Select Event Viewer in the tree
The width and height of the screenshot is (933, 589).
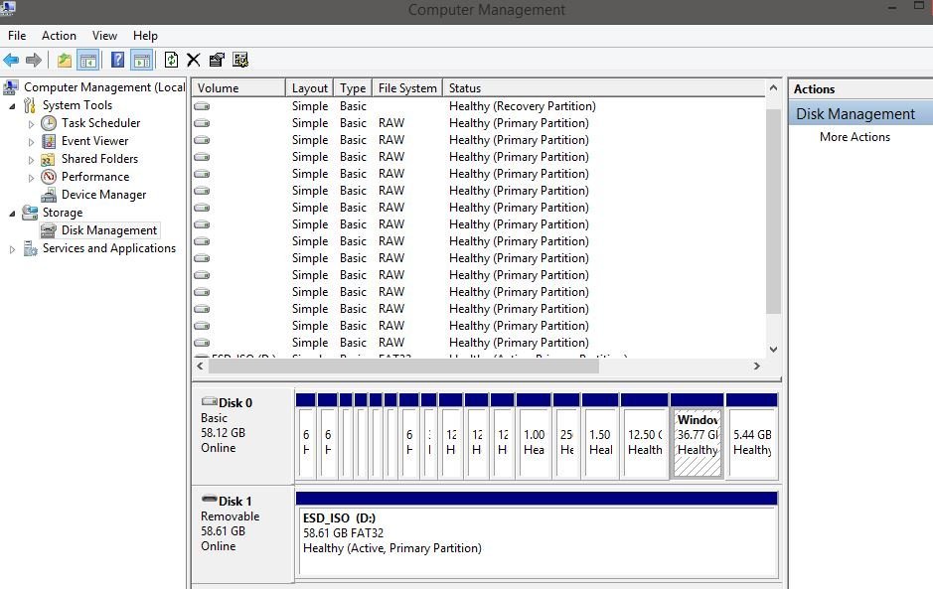(94, 141)
